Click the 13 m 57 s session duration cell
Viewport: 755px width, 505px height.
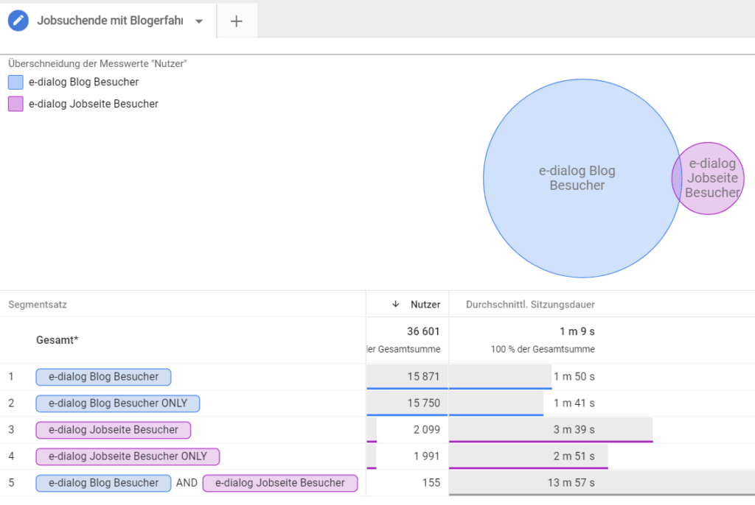(574, 483)
